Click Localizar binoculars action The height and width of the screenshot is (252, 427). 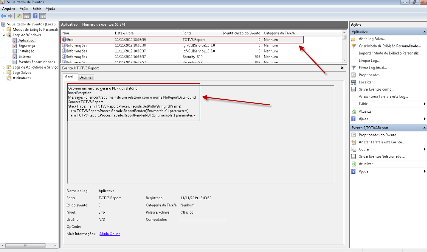pyautogui.click(x=367, y=82)
